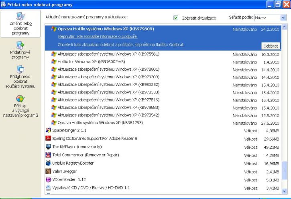Viewport: 291px width, 199px height.
Task: Click Windows flag icon for KB981793 hotfix
Action: 54,123
